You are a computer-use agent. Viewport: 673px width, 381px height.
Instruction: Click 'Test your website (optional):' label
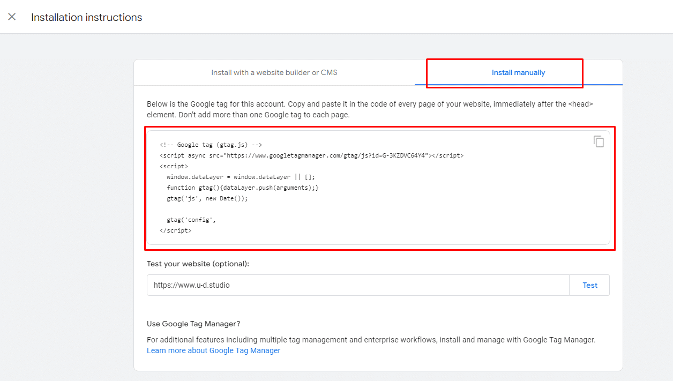[198, 264]
